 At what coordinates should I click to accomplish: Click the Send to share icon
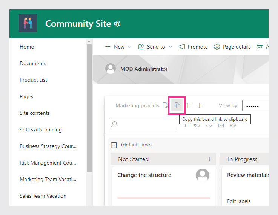141,47
